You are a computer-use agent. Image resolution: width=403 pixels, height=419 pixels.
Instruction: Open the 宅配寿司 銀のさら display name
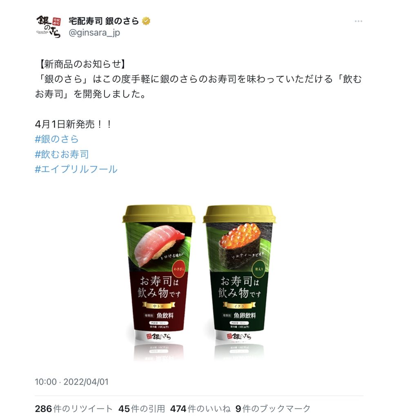point(104,21)
